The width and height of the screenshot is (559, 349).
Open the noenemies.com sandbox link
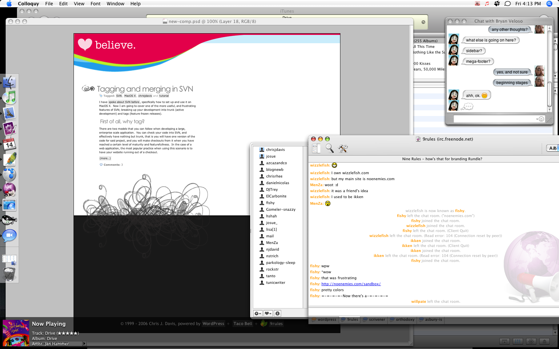351,284
